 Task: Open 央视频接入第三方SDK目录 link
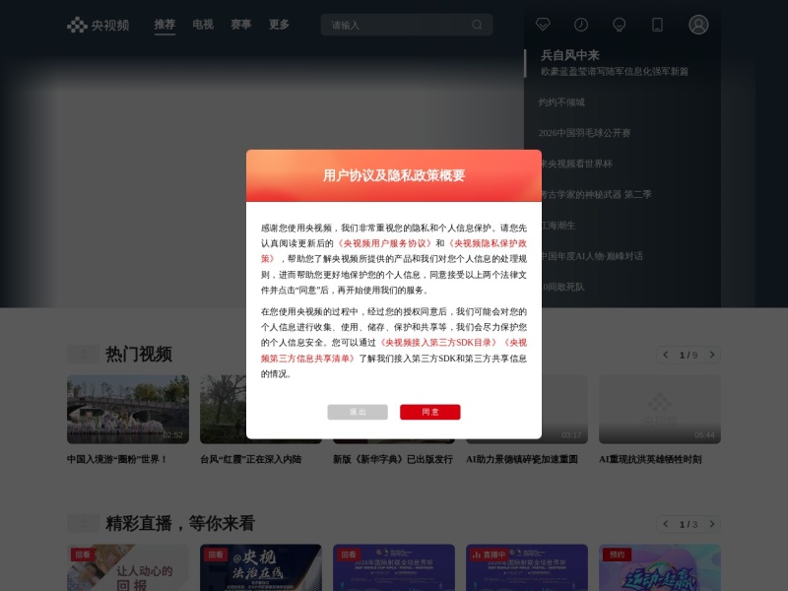tap(438, 343)
